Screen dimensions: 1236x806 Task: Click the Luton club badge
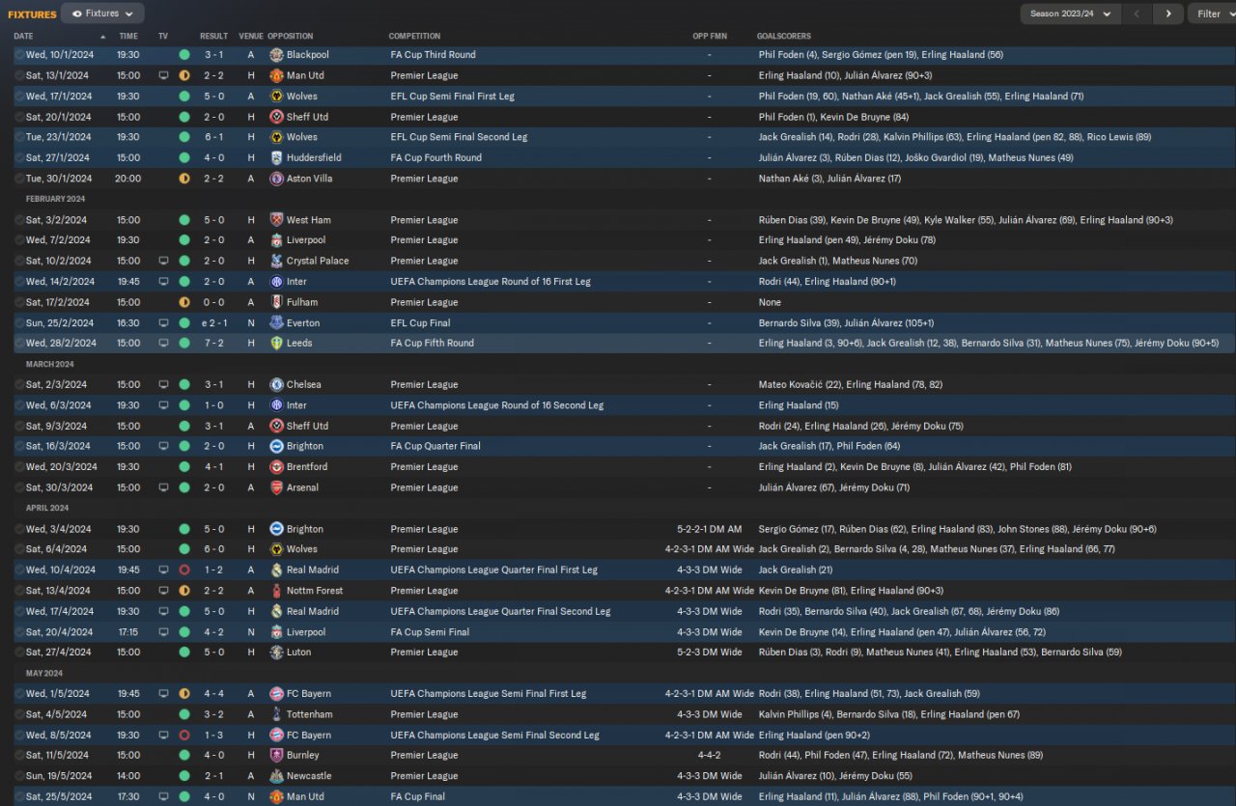click(x=276, y=653)
